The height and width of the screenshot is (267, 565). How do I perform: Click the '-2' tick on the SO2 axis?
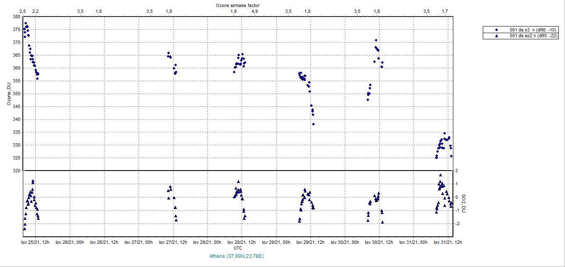(x=456, y=224)
